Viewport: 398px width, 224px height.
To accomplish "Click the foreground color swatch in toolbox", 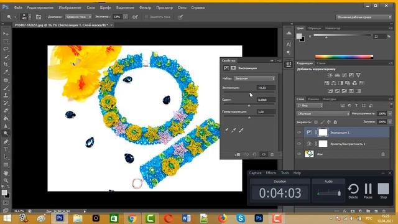I will tap(4, 192).
